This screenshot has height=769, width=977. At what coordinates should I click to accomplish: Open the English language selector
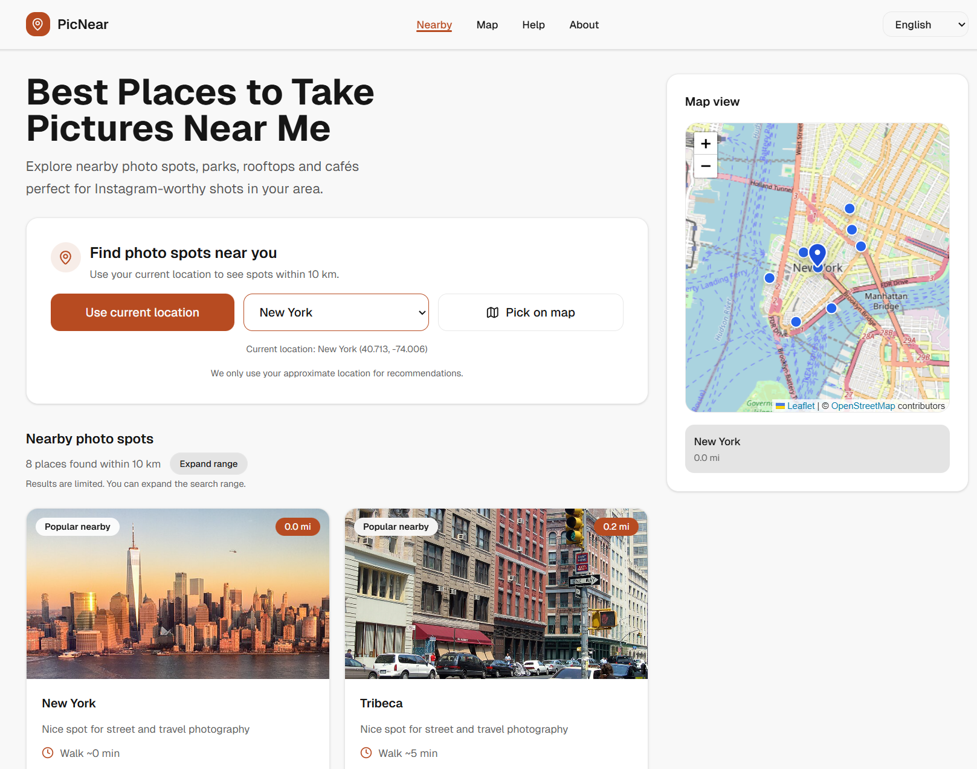tap(924, 24)
